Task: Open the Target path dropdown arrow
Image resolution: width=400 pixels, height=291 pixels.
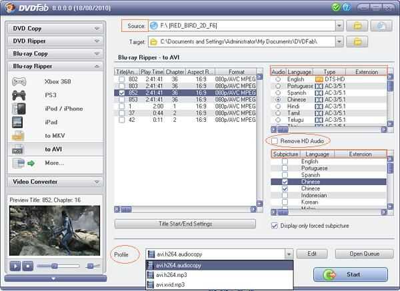Action: point(339,41)
